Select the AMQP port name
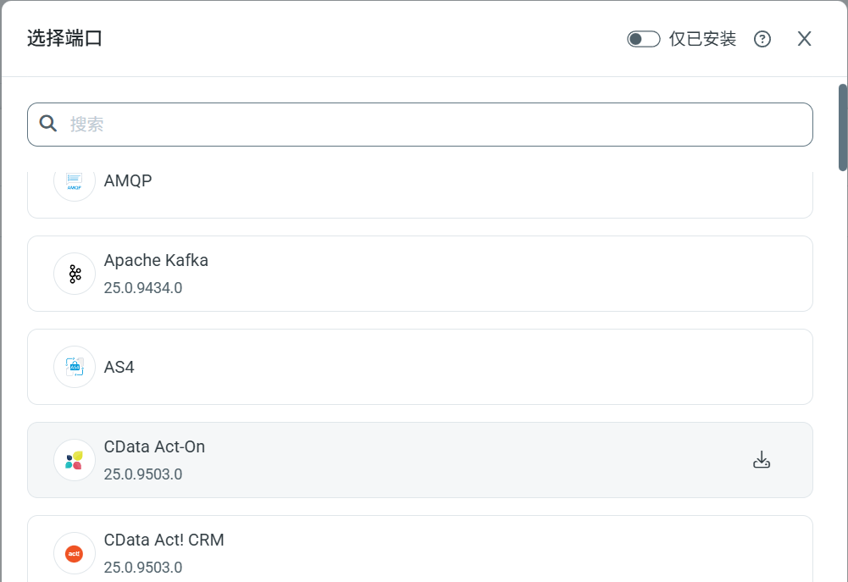Viewport: 848px width, 582px height. [128, 180]
